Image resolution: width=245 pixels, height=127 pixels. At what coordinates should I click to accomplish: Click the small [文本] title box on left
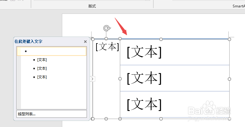coord(107,47)
